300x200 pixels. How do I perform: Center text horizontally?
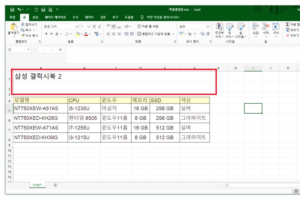(x=114, y=34)
